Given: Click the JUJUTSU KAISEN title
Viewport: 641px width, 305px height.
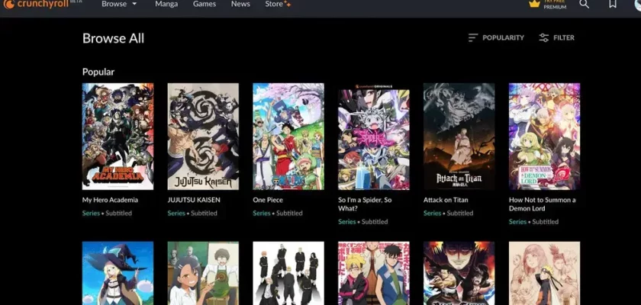Looking at the screenshot, I should [x=194, y=200].
